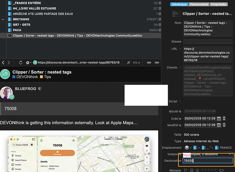
Task: Click into the Créé le date field
Action: tap(200, 118)
